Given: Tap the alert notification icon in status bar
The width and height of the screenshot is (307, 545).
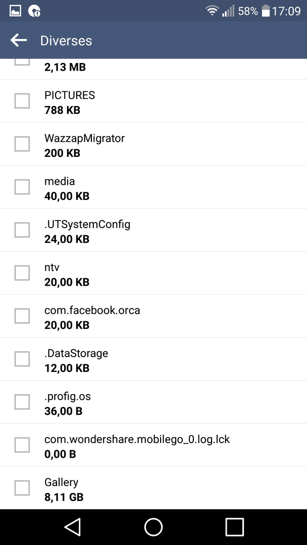Looking at the screenshot, I should [34, 11].
